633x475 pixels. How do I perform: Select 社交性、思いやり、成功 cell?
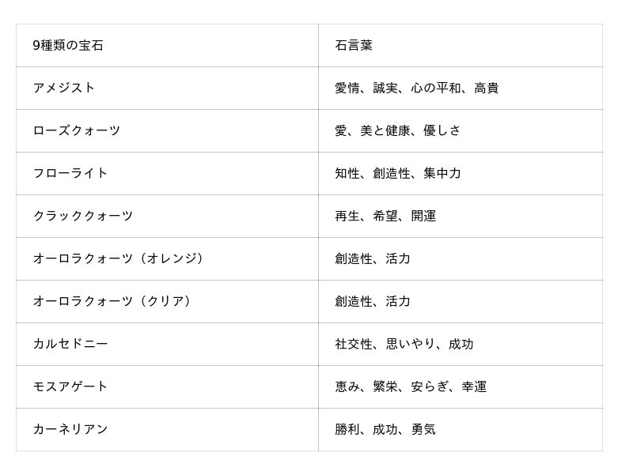404,345
